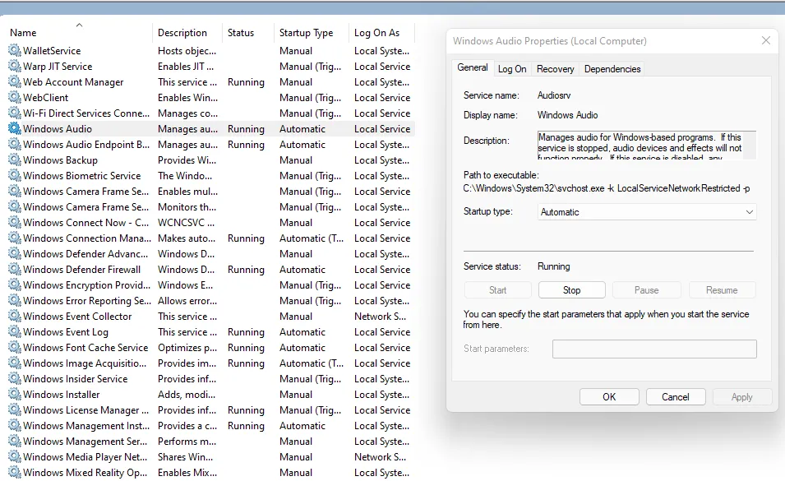Click 'Adds, modi...' description of Windows Installer
Viewport: 785px width, 481px height.
(187, 395)
